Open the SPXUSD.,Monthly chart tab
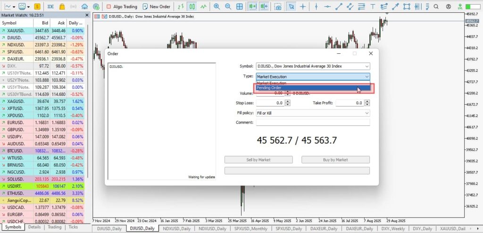This screenshot has height=233, width=483. (x=250, y=229)
